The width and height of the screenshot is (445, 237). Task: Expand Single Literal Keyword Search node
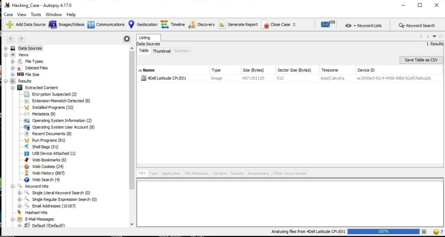click(20, 193)
